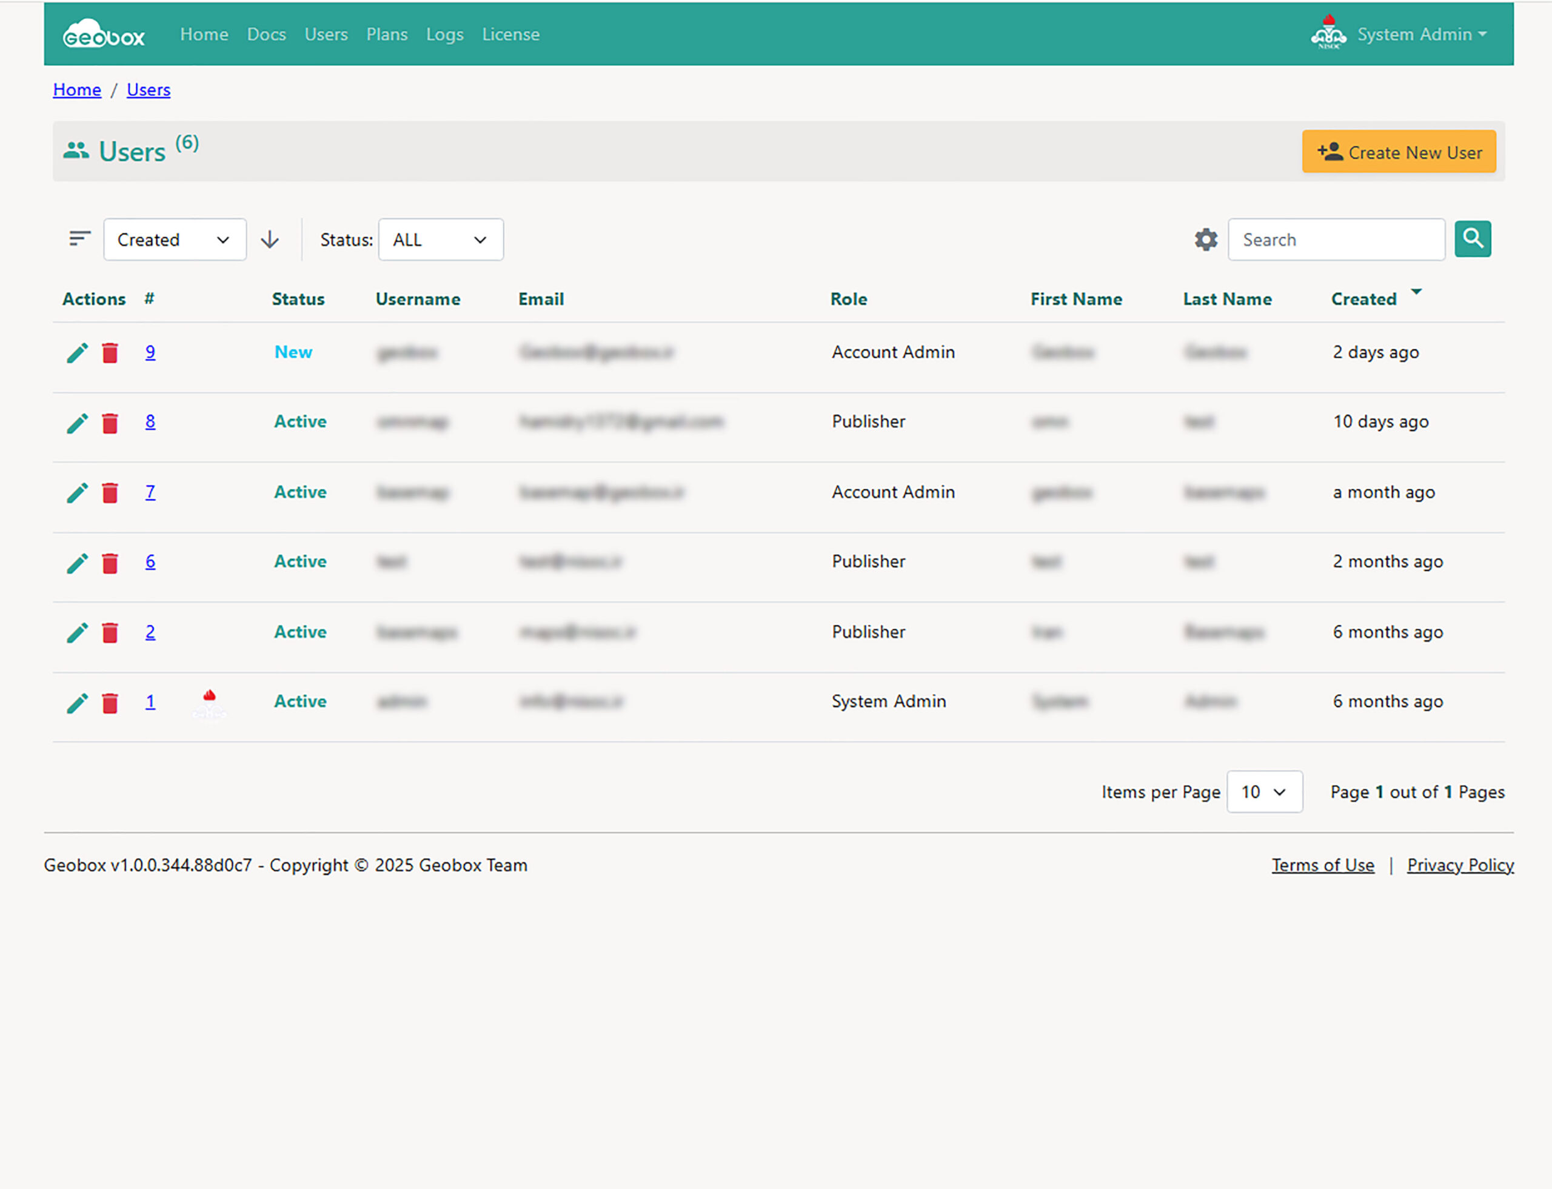Open the Logs navigation item
The width and height of the screenshot is (1552, 1189).
click(x=444, y=35)
